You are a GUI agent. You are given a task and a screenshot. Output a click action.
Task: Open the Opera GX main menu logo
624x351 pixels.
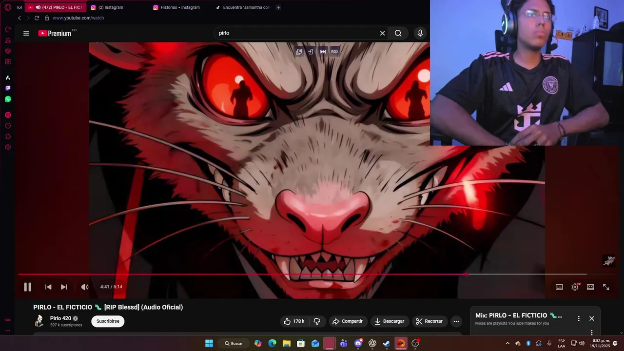point(8,7)
